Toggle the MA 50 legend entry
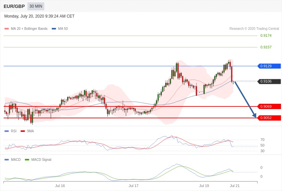This screenshot has width=282, height=191. click(60, 29)
